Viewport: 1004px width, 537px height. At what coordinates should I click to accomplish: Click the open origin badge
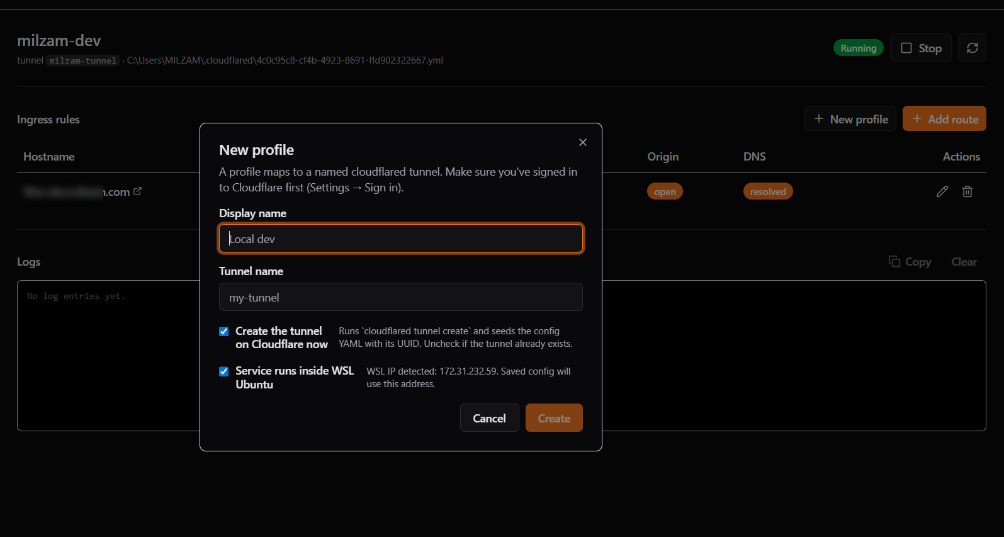pyautogui.click(x=665, y=191)
